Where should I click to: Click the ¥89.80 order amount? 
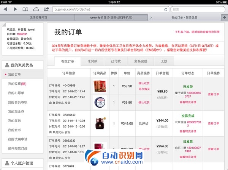(162, 92)
